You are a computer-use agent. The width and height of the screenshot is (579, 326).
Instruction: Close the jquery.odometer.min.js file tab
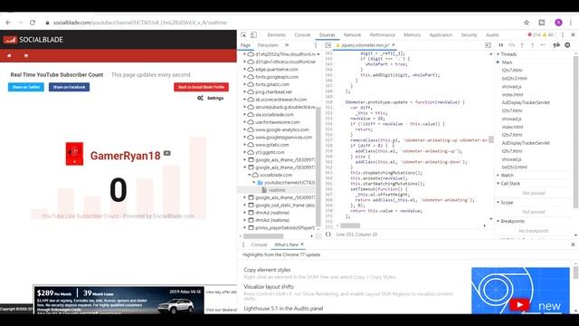[x=394, y=45]
